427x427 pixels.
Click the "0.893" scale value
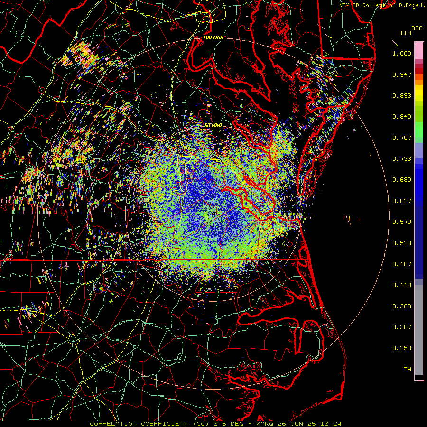click(402, 95)
